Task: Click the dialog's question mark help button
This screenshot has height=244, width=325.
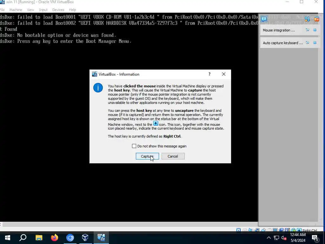Action: click(209, 74)
